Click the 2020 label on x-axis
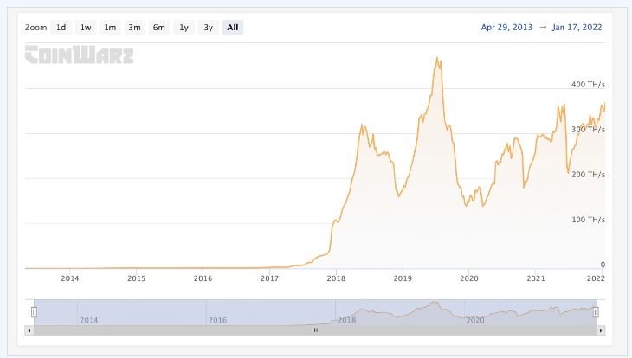632x358 pixels. 469,278
